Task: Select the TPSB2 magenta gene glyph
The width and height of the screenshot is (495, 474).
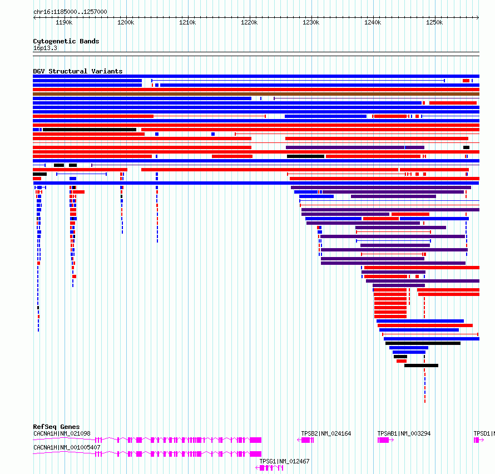Action: tap(305, 440)
